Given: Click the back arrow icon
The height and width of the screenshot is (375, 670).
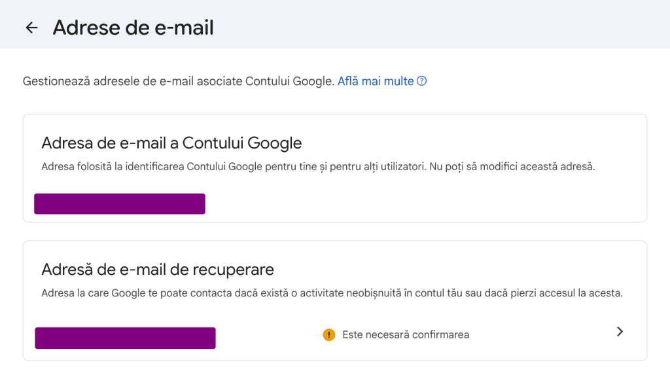Looking at the screenshot, I should coord(31,27).
